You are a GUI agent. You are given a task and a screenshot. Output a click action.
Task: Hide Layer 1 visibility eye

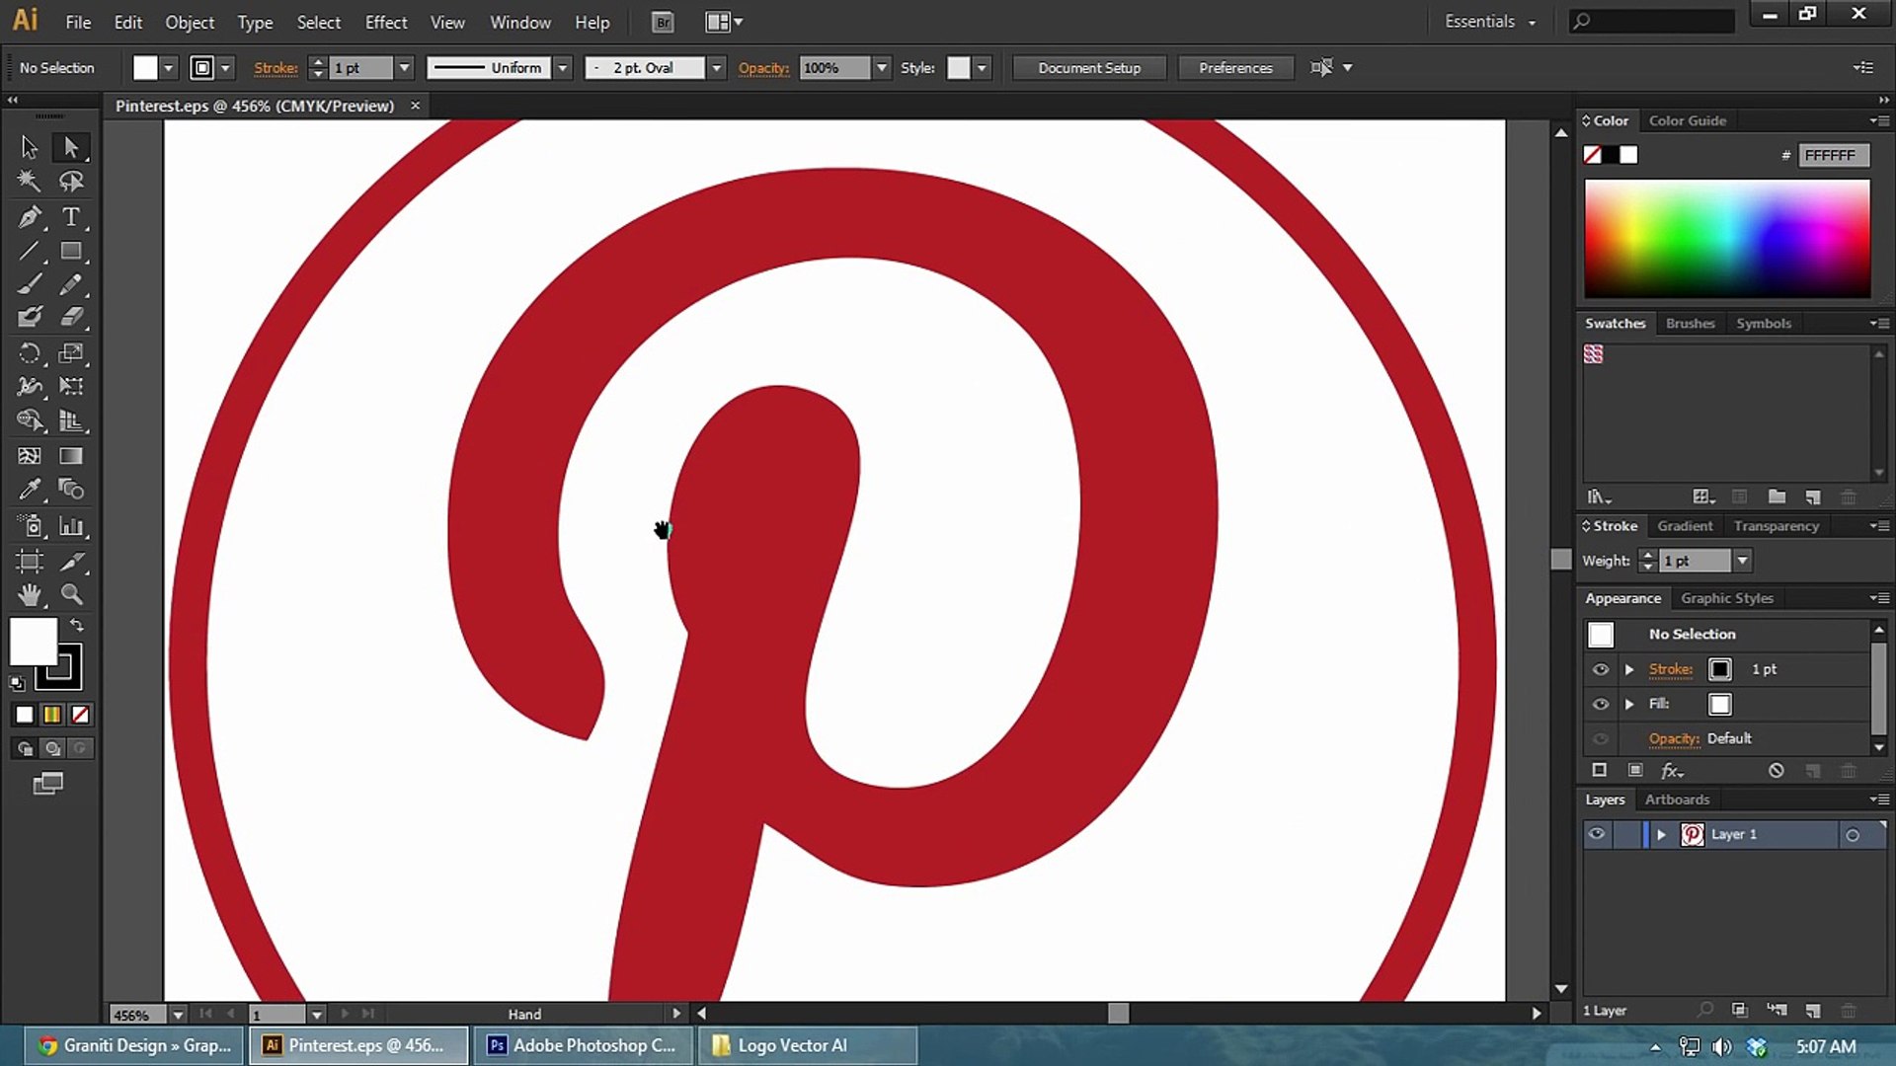click(x=1597, y=834)
